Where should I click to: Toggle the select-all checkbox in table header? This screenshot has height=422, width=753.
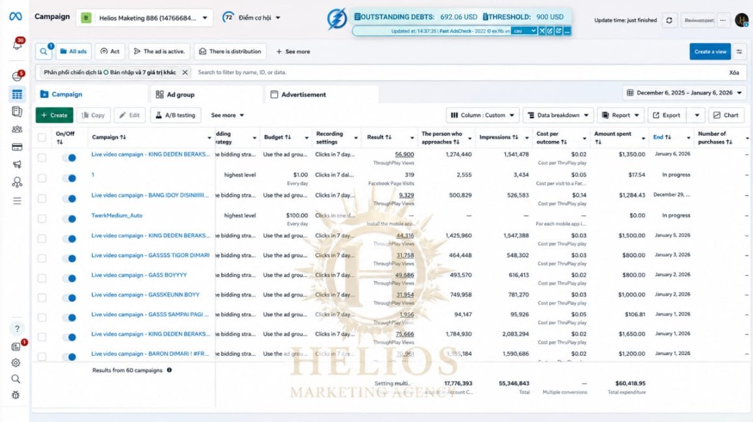tap(42, 138)
